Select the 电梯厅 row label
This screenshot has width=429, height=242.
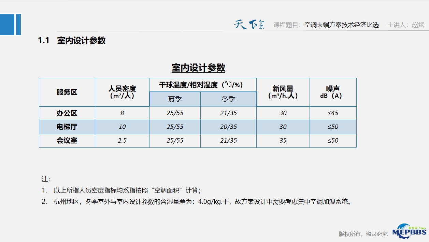tap(67, 127)
